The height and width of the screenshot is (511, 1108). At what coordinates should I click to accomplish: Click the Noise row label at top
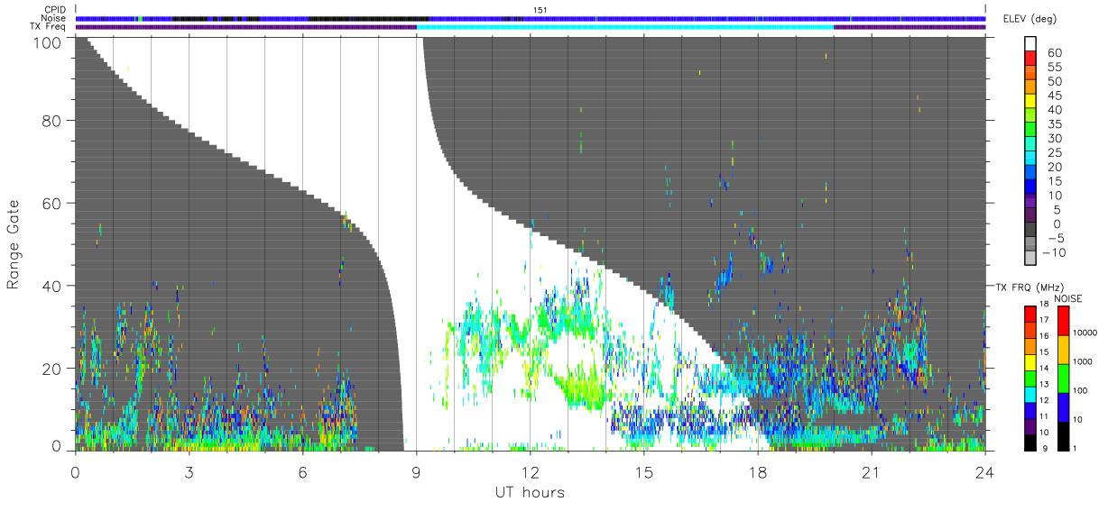[x=55, y=18]
